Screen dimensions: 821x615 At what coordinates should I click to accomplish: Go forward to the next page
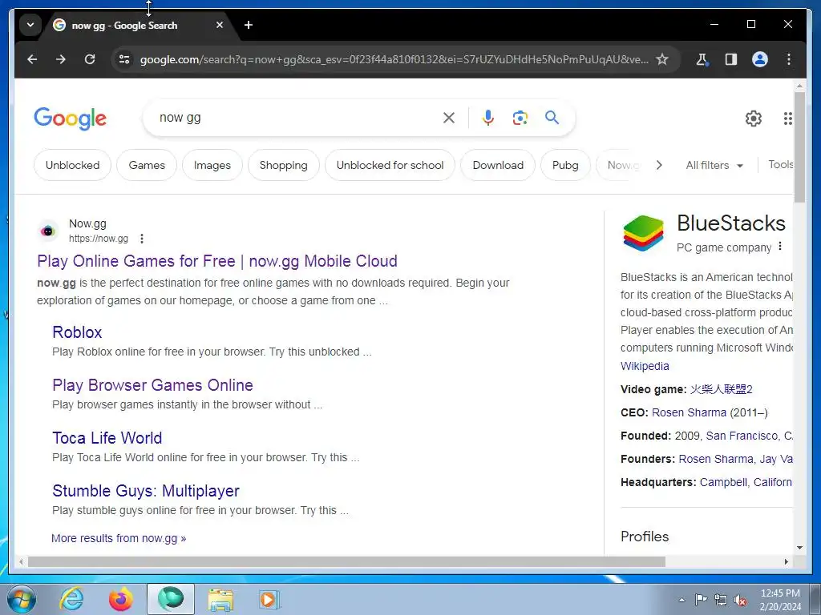(x=61, y=59)
